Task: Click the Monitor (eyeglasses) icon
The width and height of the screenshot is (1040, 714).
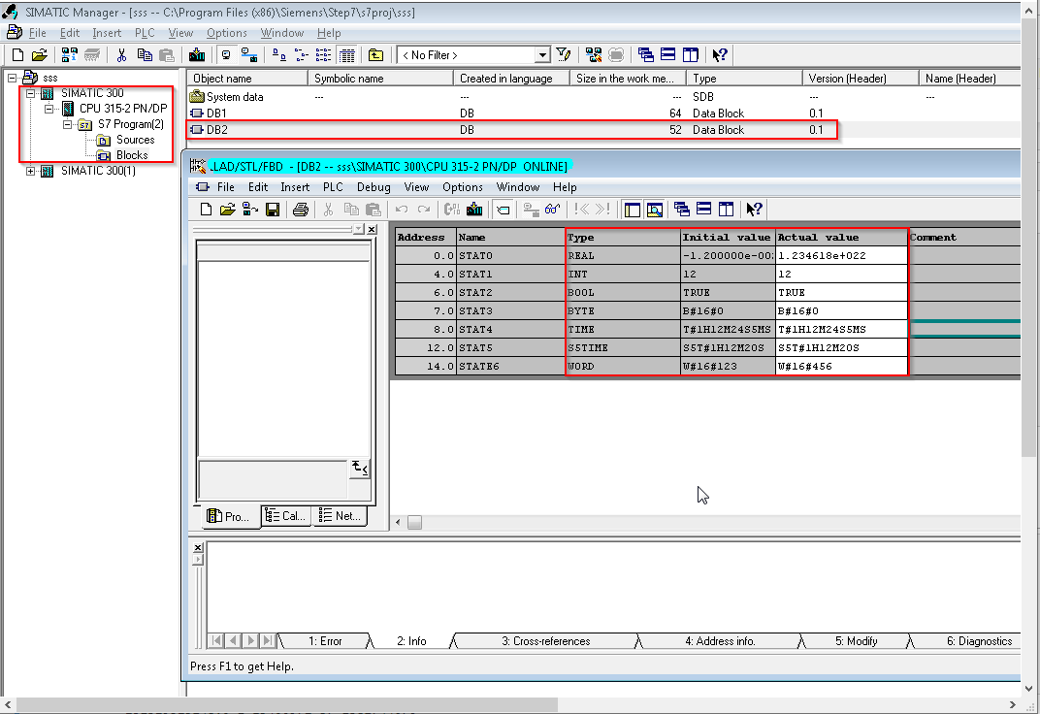Action: click(553, 210)
